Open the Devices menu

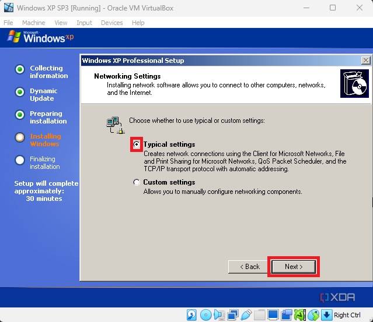tap(112, 23)
